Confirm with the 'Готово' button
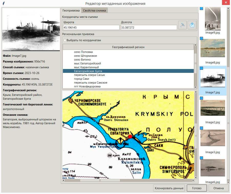 pyautogui.click(x=197, y=188)
